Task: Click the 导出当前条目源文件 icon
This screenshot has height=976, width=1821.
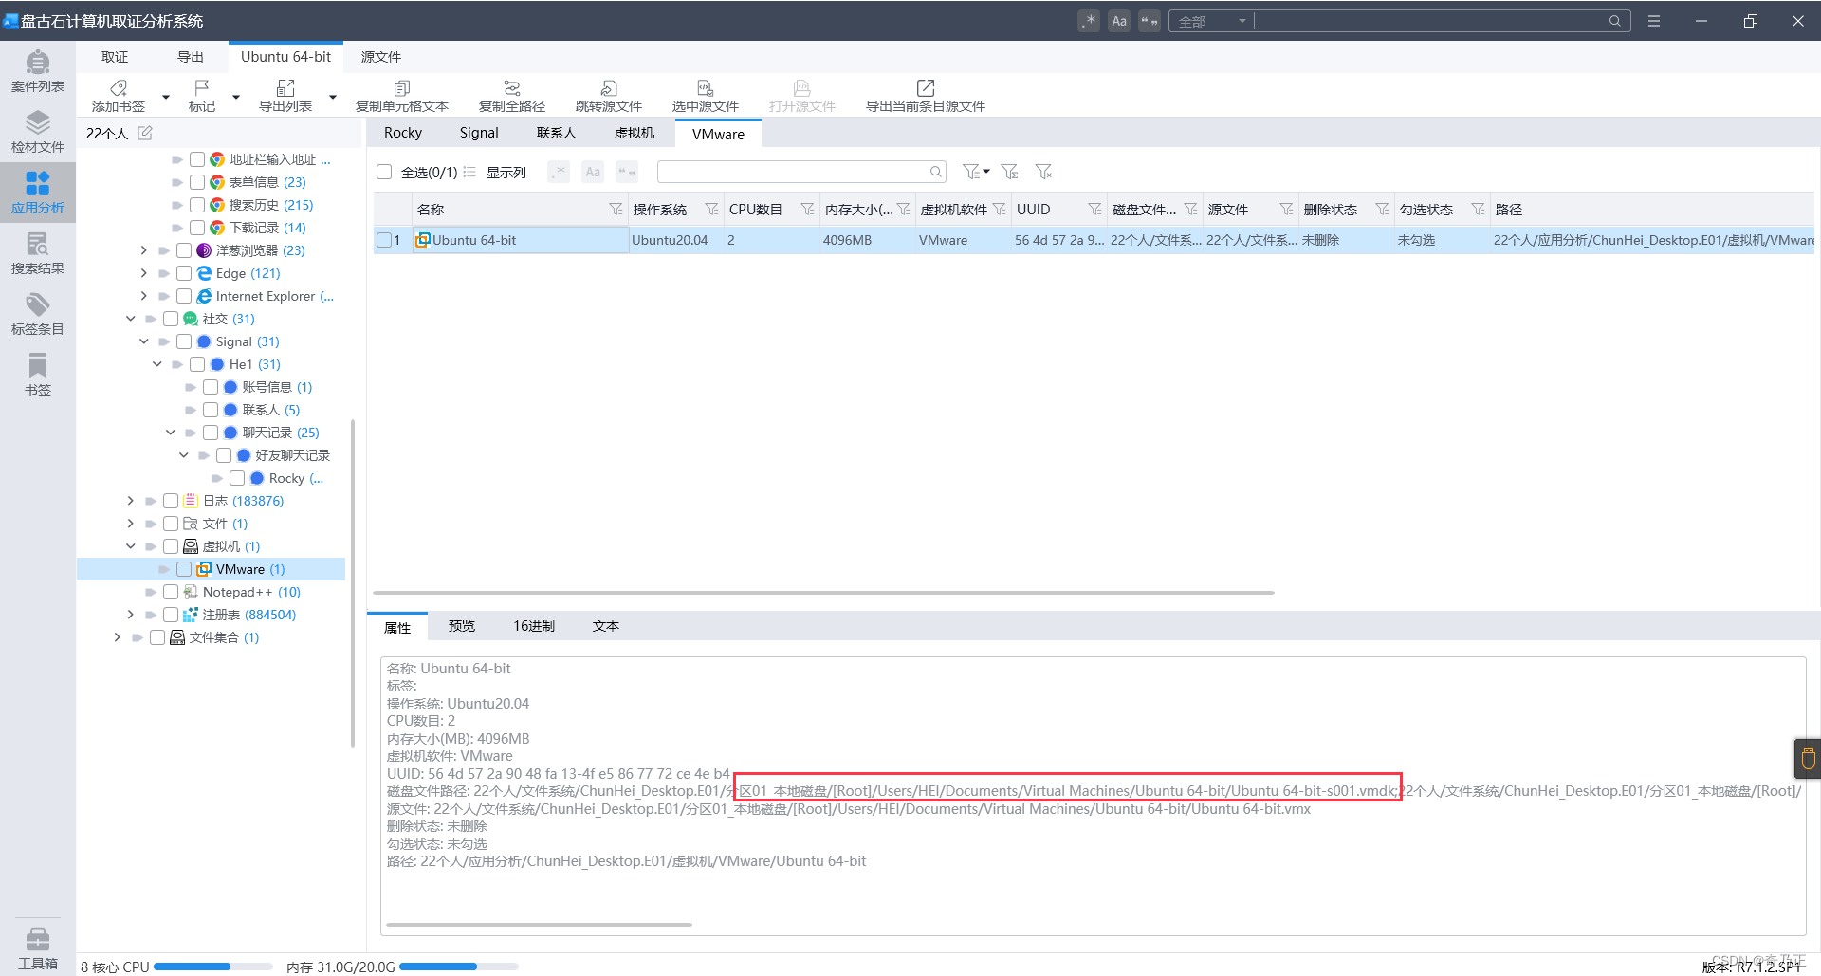Action: pyautogui.click(x=926, y=96)
